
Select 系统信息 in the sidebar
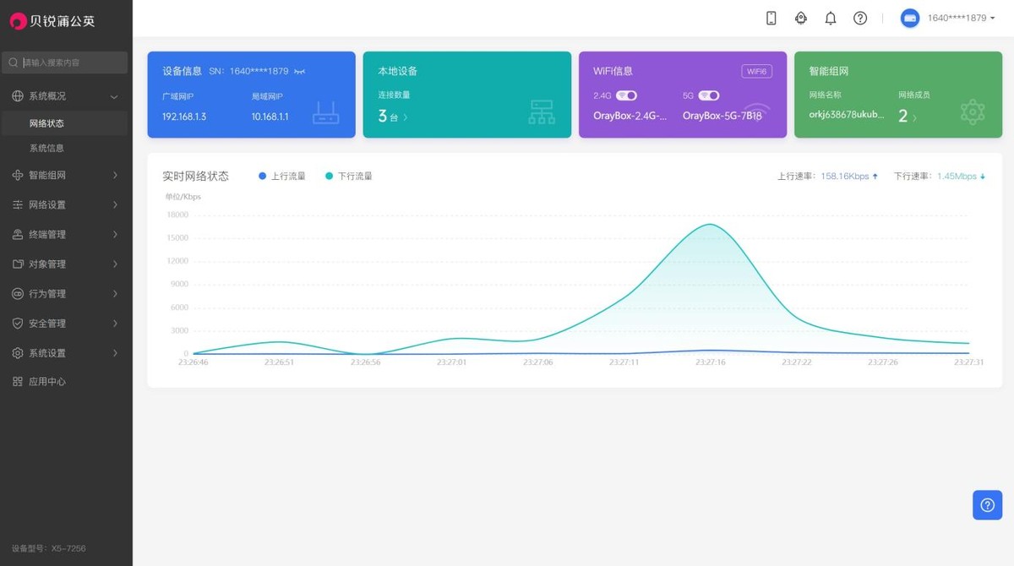point(46,148)
